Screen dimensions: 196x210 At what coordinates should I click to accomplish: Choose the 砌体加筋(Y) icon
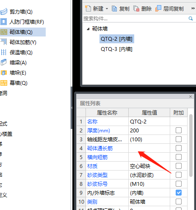click(4, 42)
